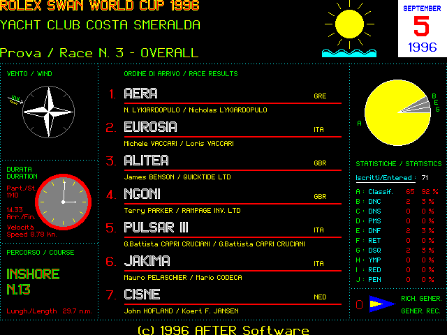Click James BENSON / QUICKTIDE LTD line
The height and width of the screenshot is (335, 447).
coord(177,177)
